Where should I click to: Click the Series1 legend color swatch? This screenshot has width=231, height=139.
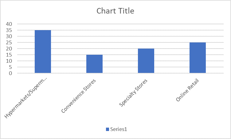(x=108, y=129)
